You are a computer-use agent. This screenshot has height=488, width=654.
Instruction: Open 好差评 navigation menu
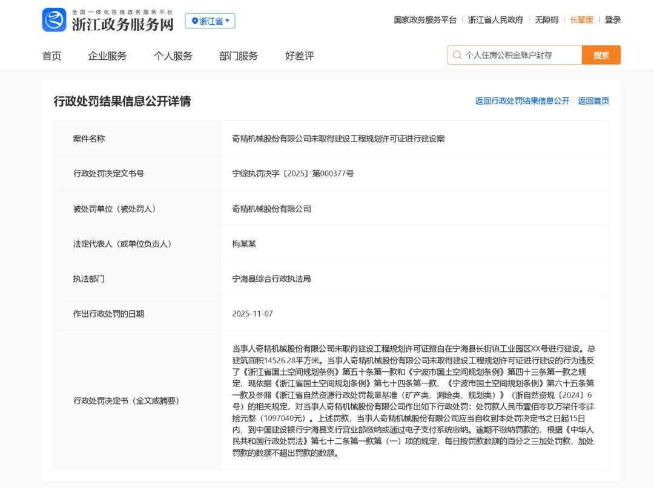[300, 56]
